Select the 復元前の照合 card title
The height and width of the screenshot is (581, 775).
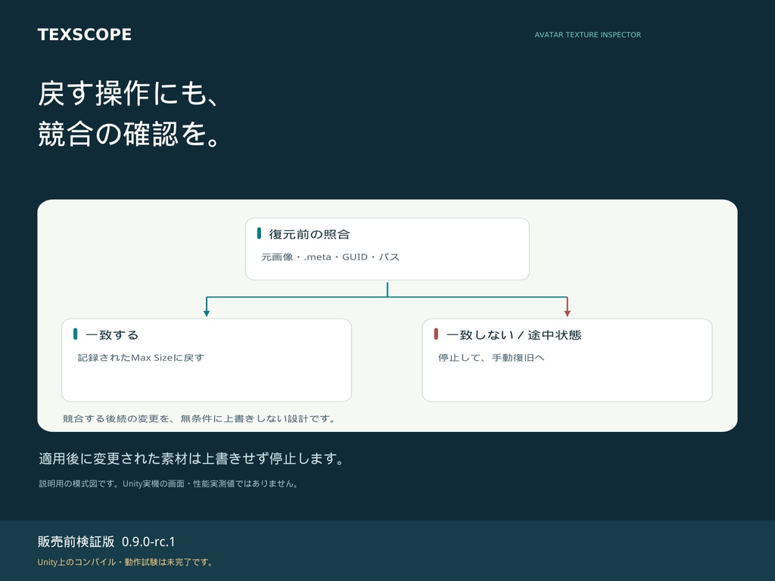click(x=310, y=235)
